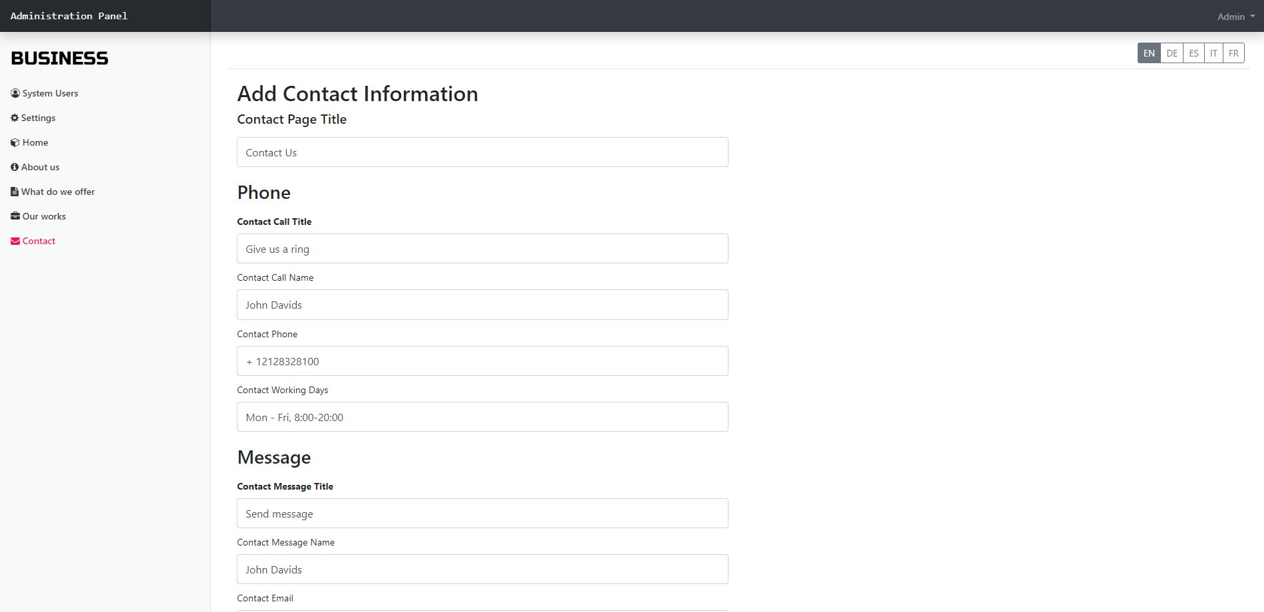Click the About us info icon

tap(15, 167)
